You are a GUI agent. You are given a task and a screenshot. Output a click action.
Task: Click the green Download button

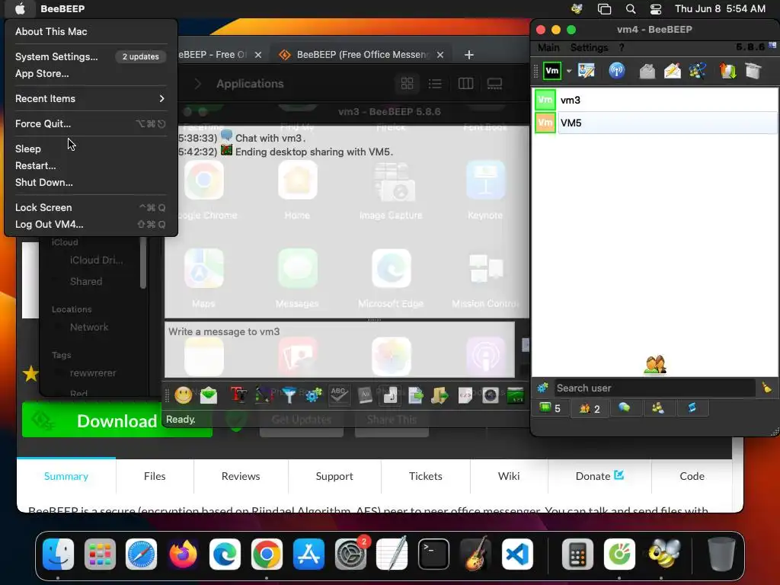click(x=117, y=420)
